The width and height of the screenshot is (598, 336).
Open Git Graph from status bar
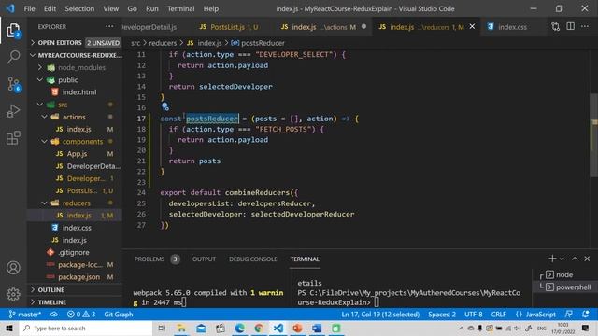click(119, 315)
